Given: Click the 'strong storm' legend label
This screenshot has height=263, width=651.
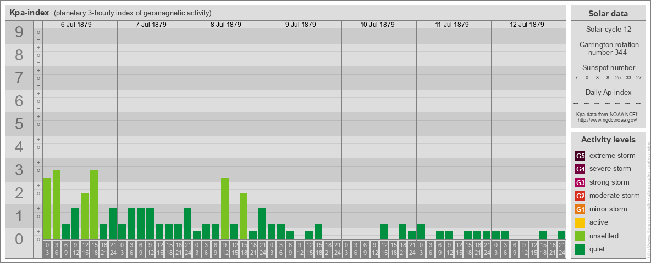Looking at the screenshot, I should point(609,182).
